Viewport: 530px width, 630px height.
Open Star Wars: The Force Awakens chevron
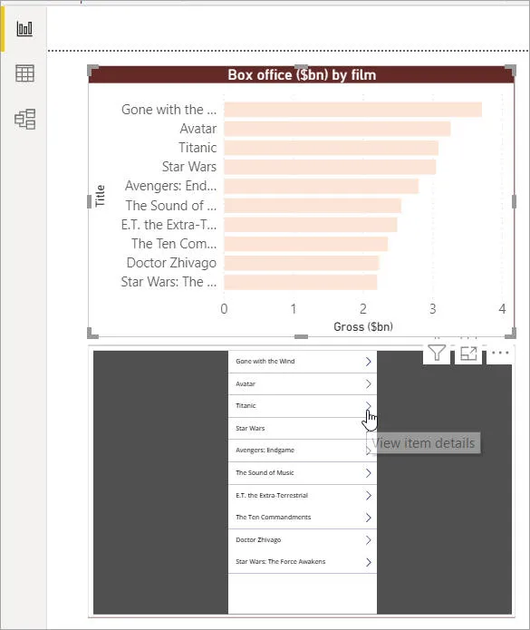pos(368,562)
